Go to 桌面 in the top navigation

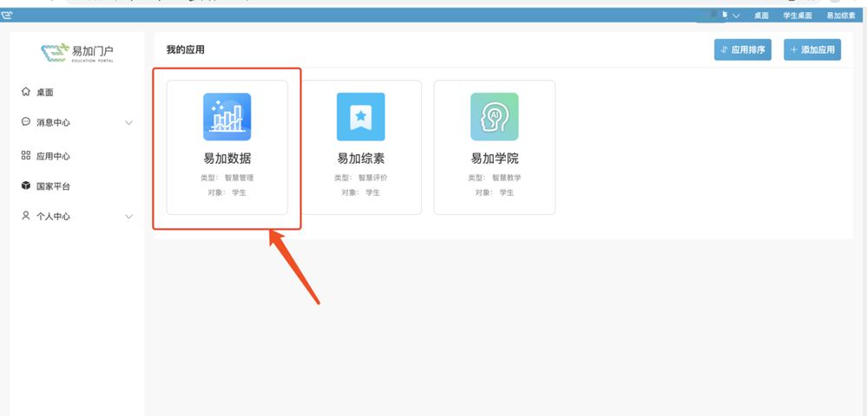761,16
